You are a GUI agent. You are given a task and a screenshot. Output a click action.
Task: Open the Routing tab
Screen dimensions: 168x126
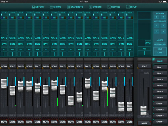click(x=114, y=7)
